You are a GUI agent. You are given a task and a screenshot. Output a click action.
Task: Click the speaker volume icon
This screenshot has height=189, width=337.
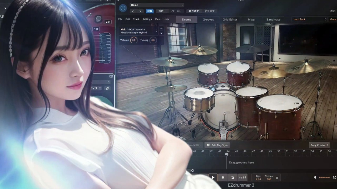click(315, 178)
